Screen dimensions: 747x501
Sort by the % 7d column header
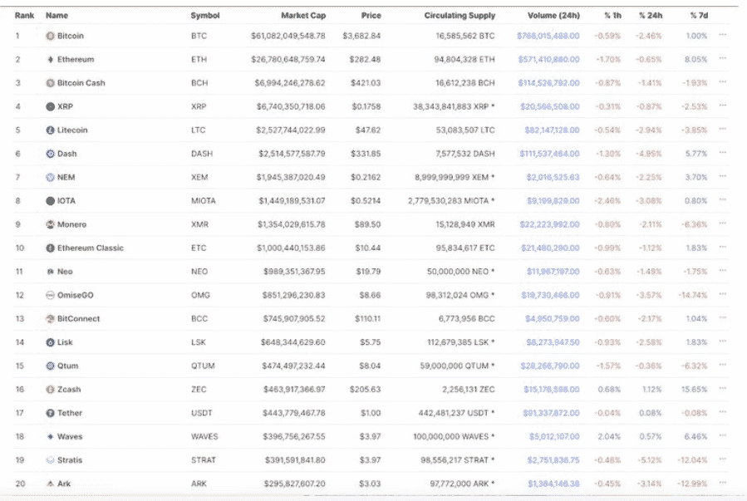(x=698, y=16)
